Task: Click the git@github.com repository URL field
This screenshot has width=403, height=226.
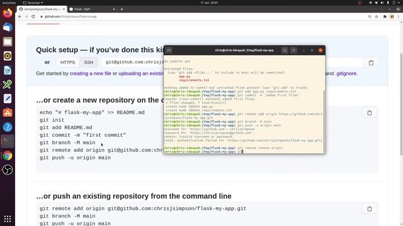Action: pos(133,62)
